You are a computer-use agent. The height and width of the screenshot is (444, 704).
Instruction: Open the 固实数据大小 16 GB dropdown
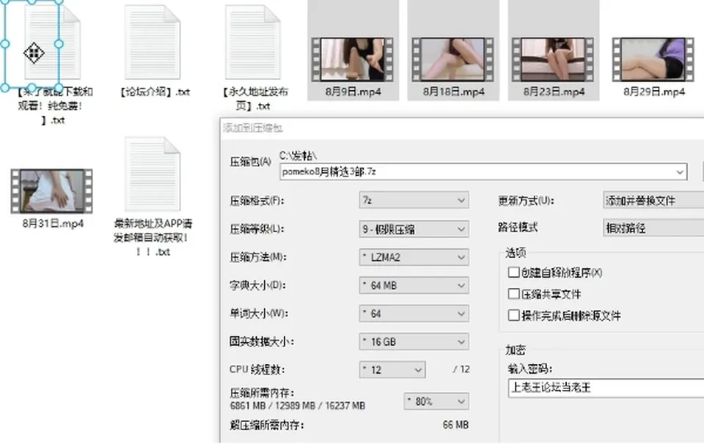pos(414,341)
